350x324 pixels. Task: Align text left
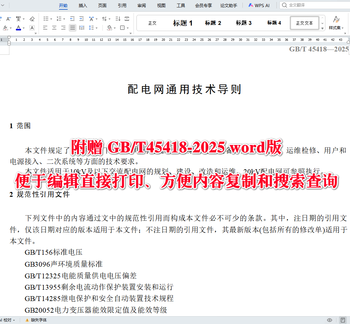point(45,28)
